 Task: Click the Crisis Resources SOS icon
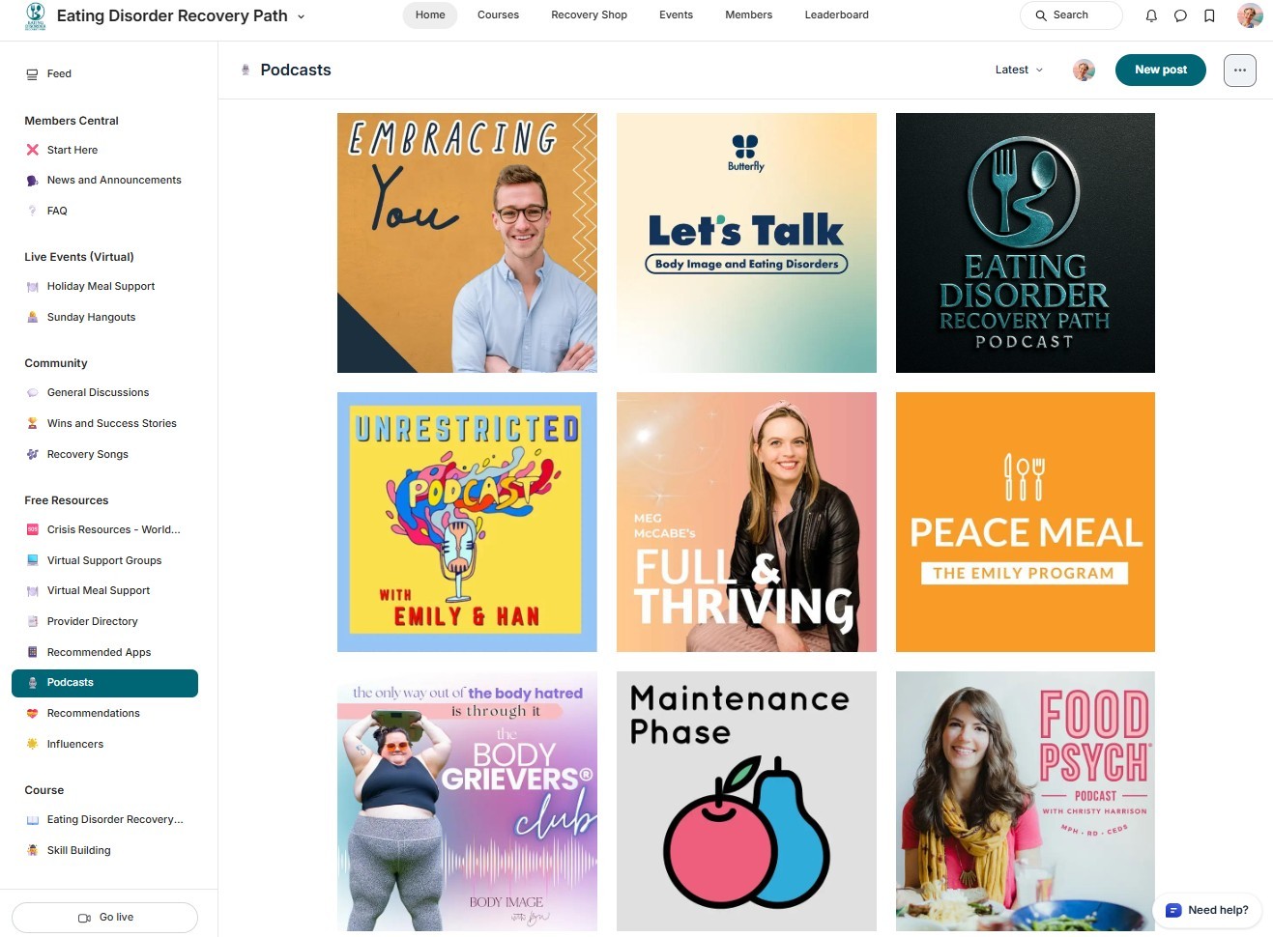32,529
